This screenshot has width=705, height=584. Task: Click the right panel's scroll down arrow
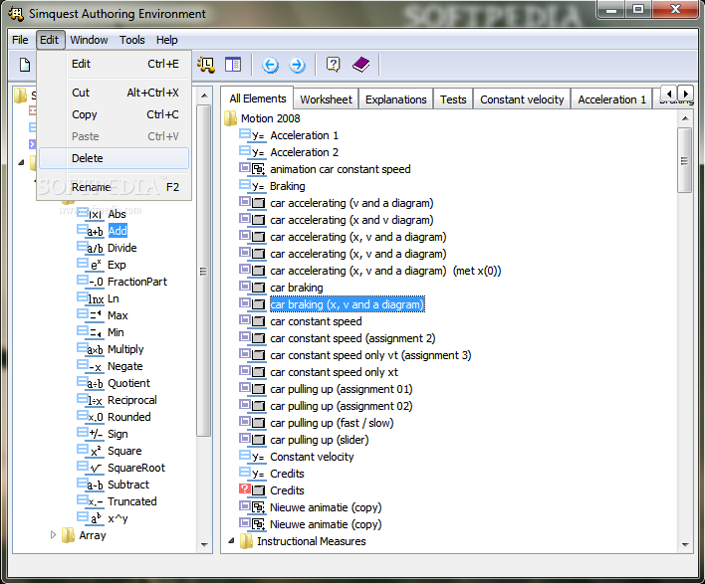685,545
